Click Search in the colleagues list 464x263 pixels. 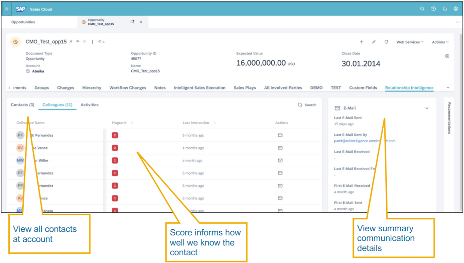(x=307, y=105)
